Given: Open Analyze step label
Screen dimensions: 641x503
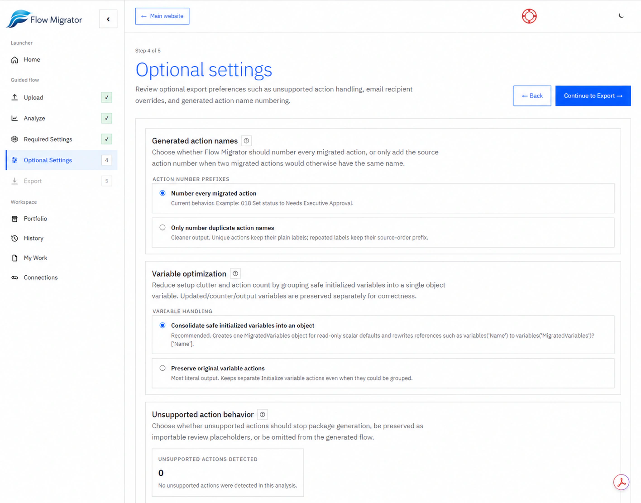Looking at the screenshot, I should pyautogui.click(x=34, y=118).
